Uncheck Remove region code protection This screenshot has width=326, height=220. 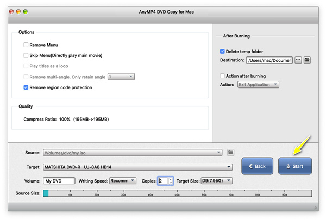click(x=26, y=87)
